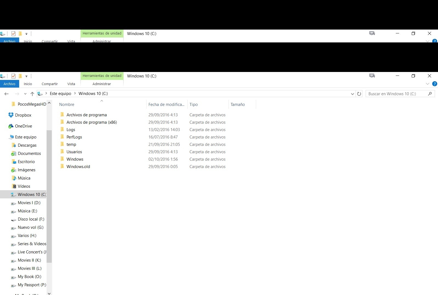Screen dimensions: 438x295
Task: Select the temp folder icon
Action: (62, 144)
